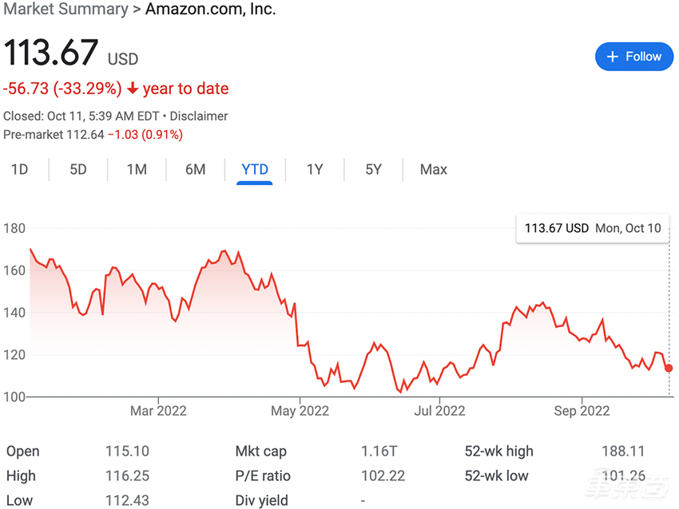679x509 pixels.
Task: Click the Market Summary breadcrumb
Action: (66, 10)
